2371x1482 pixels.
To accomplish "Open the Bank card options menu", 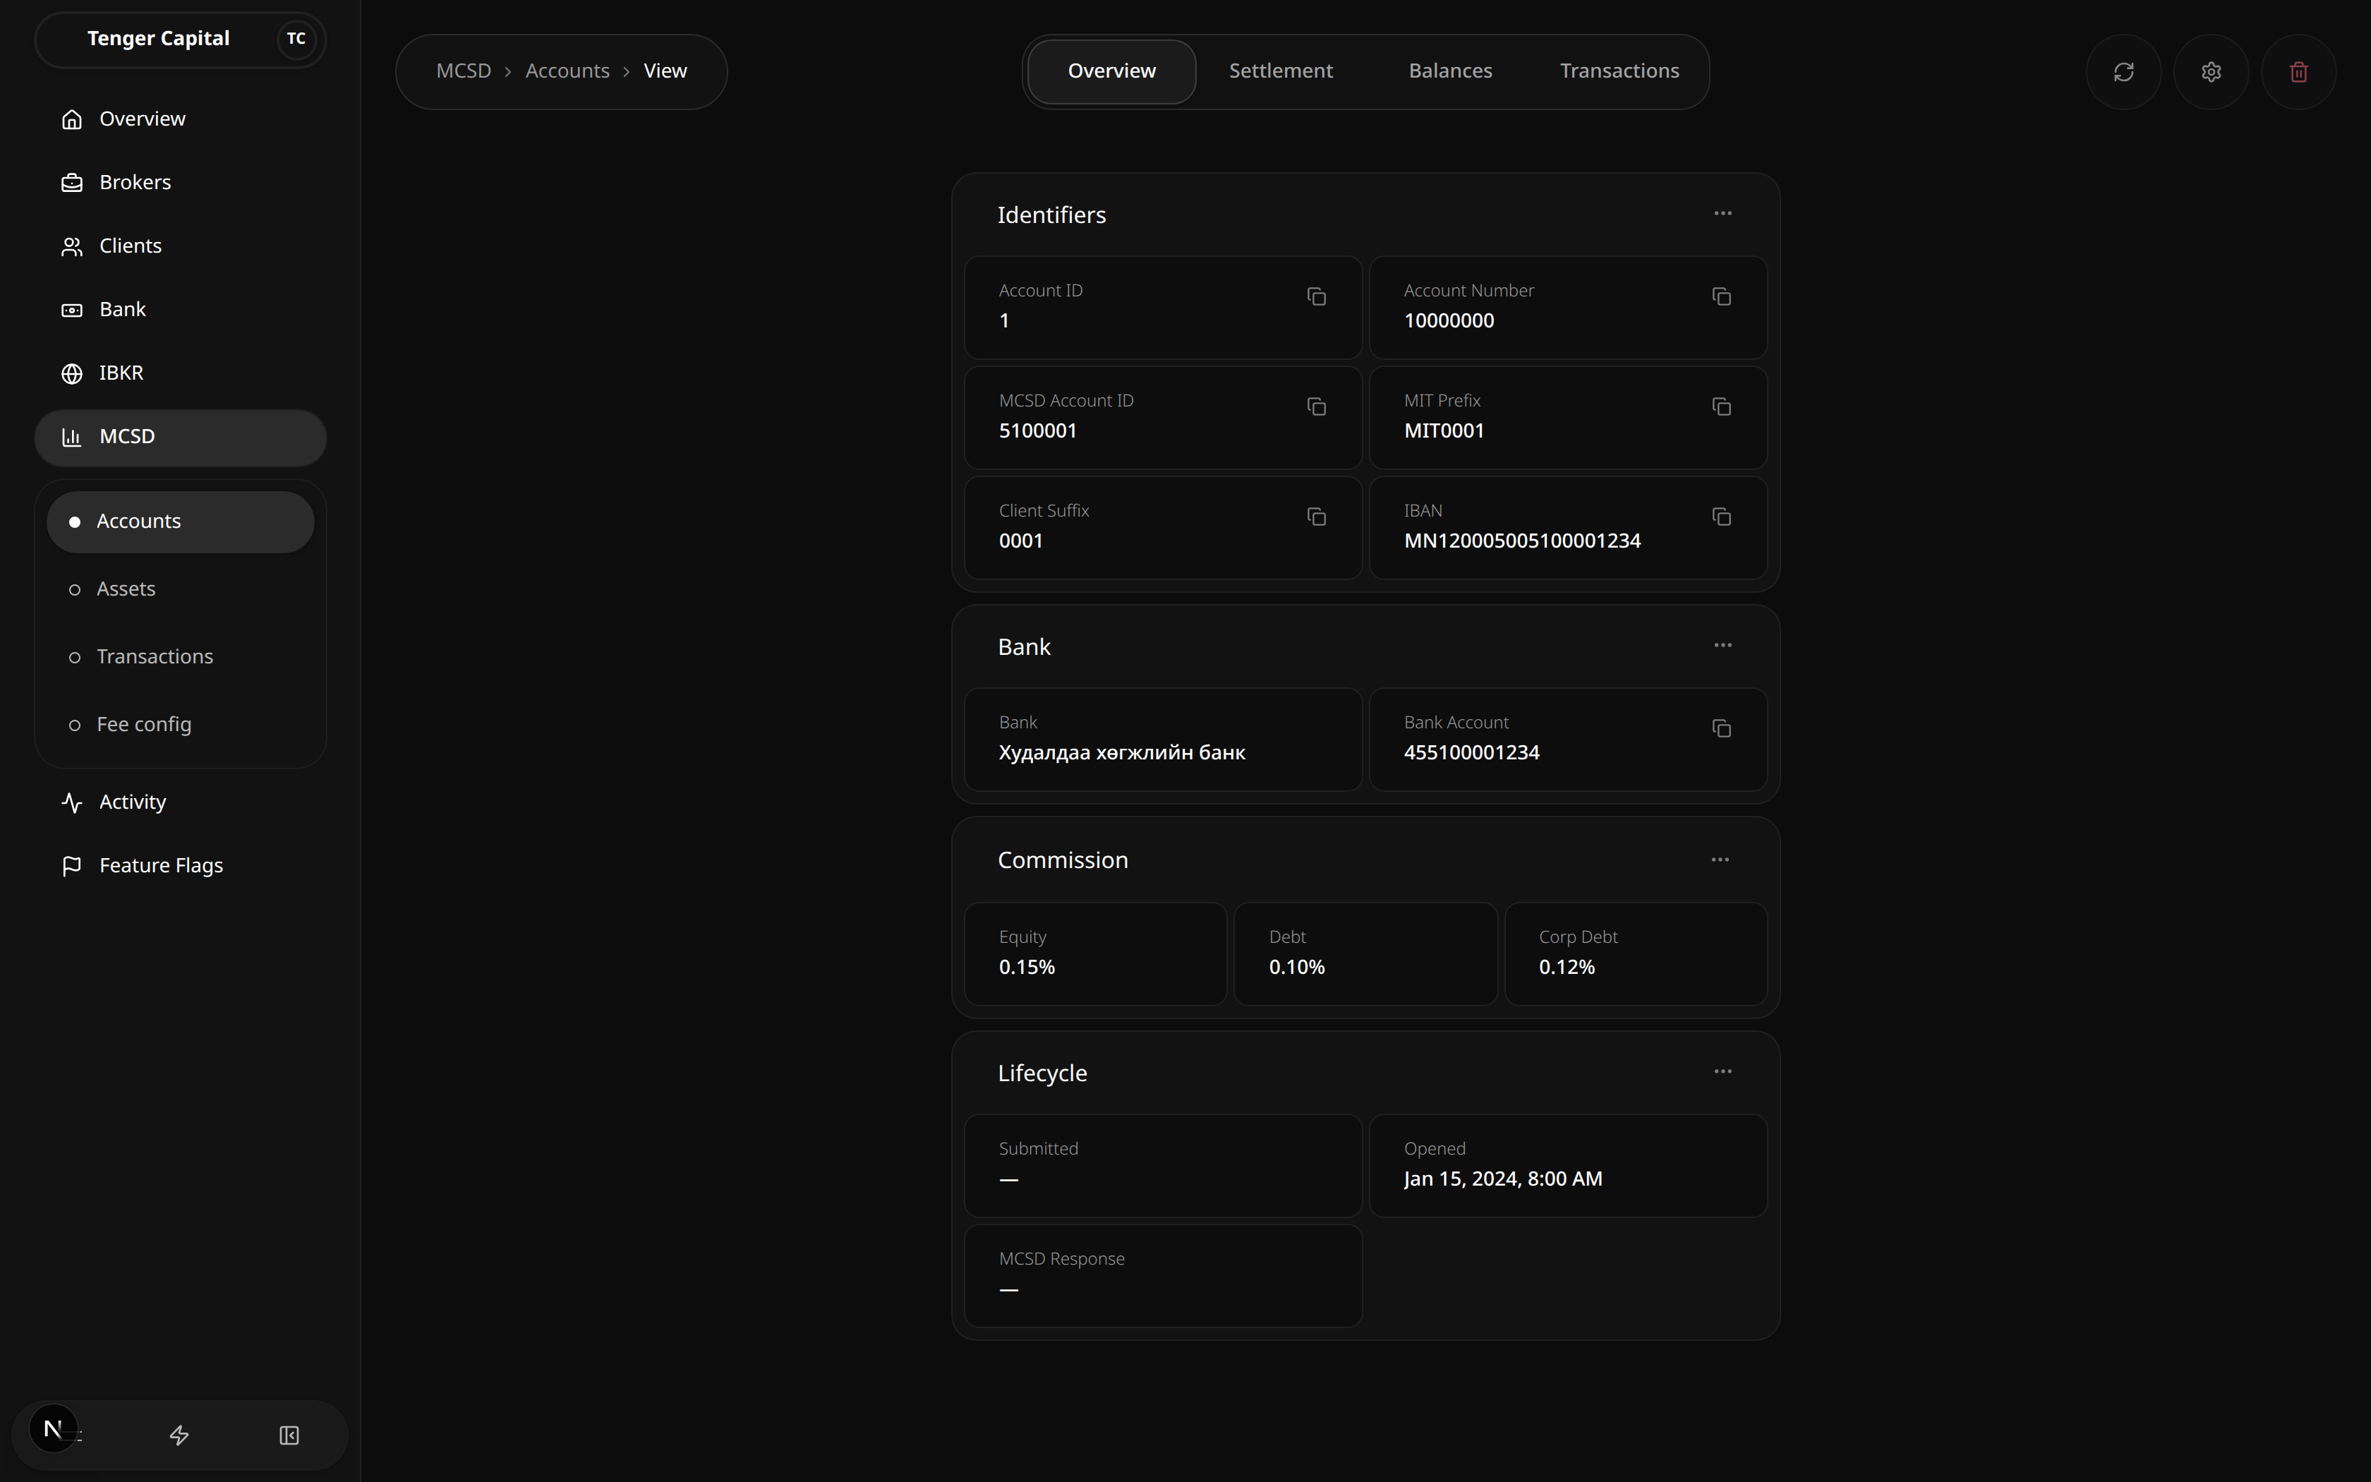I will pyautogui.click(x=1723, y=645).
